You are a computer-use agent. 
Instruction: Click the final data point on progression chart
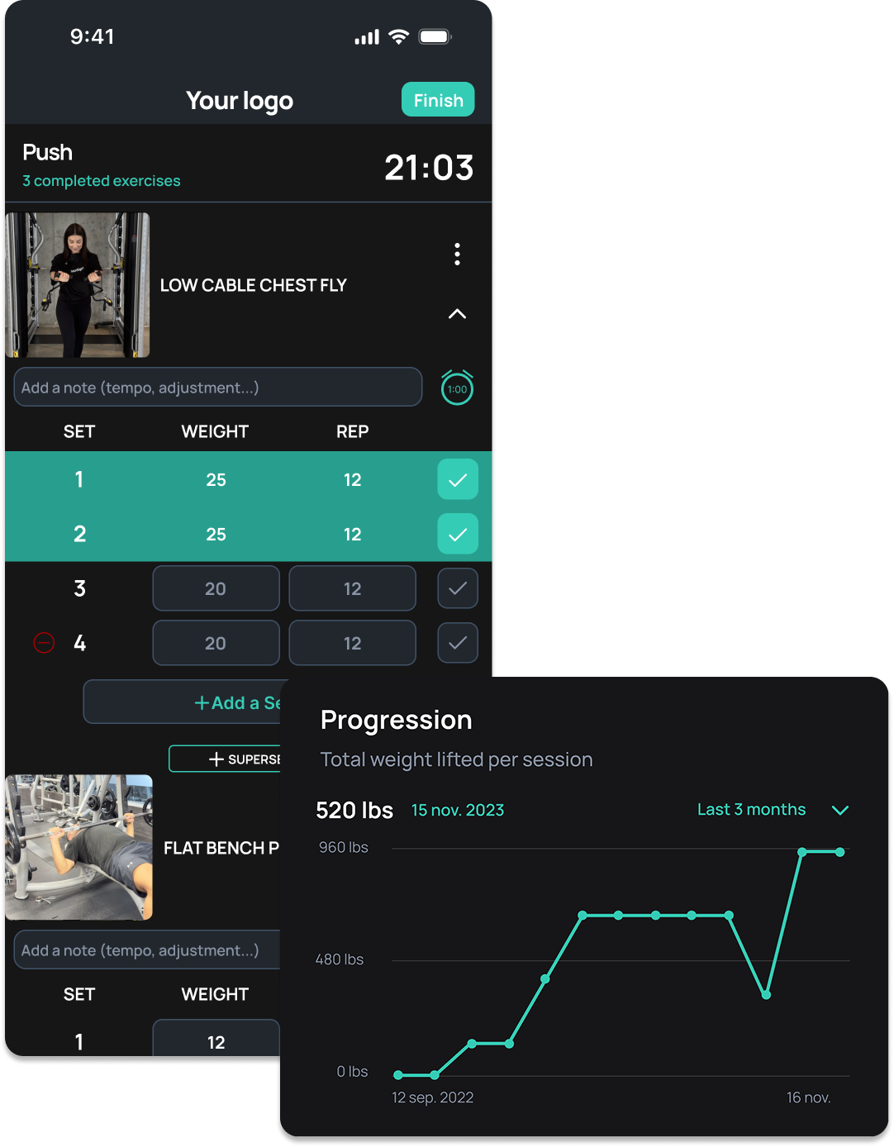click(839, 851)
